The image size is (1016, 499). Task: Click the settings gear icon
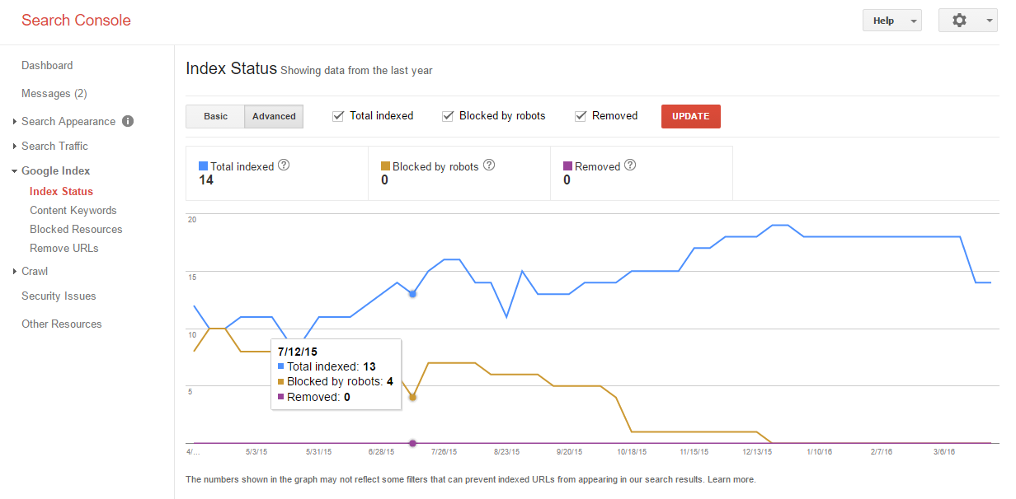pos(959,21)
